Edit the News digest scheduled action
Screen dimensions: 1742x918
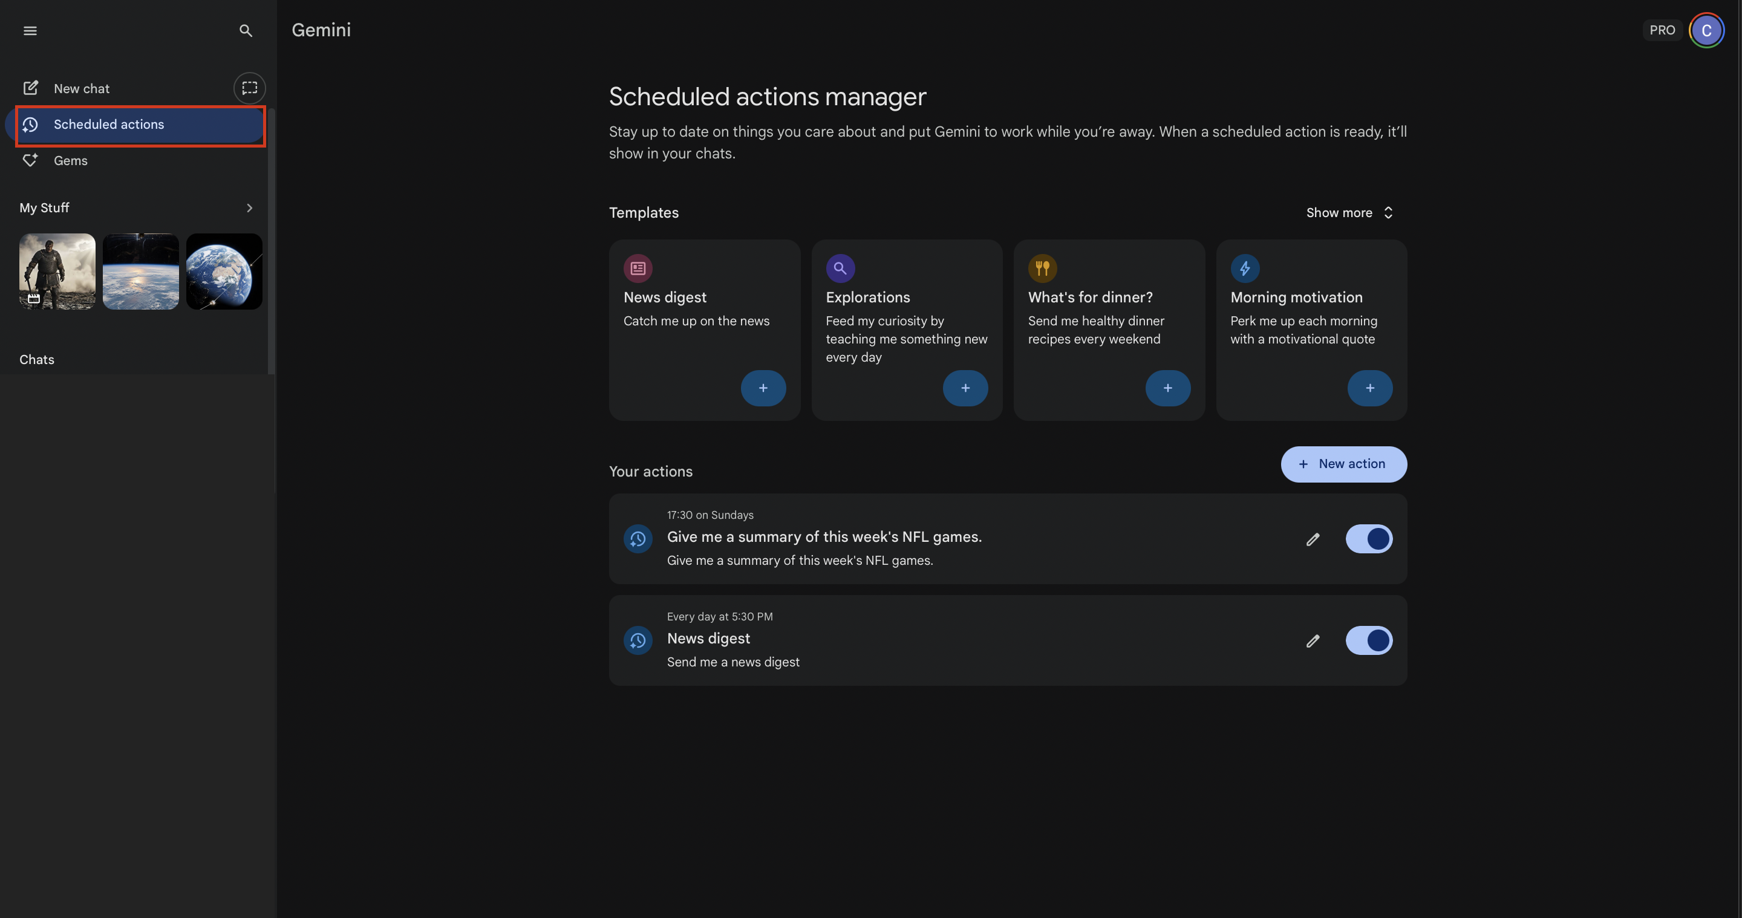pos(1313,641)
